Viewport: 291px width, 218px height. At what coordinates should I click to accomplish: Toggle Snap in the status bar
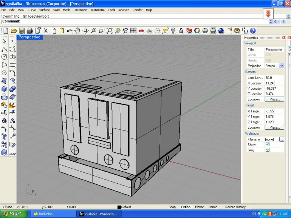(x=172, y=207)
